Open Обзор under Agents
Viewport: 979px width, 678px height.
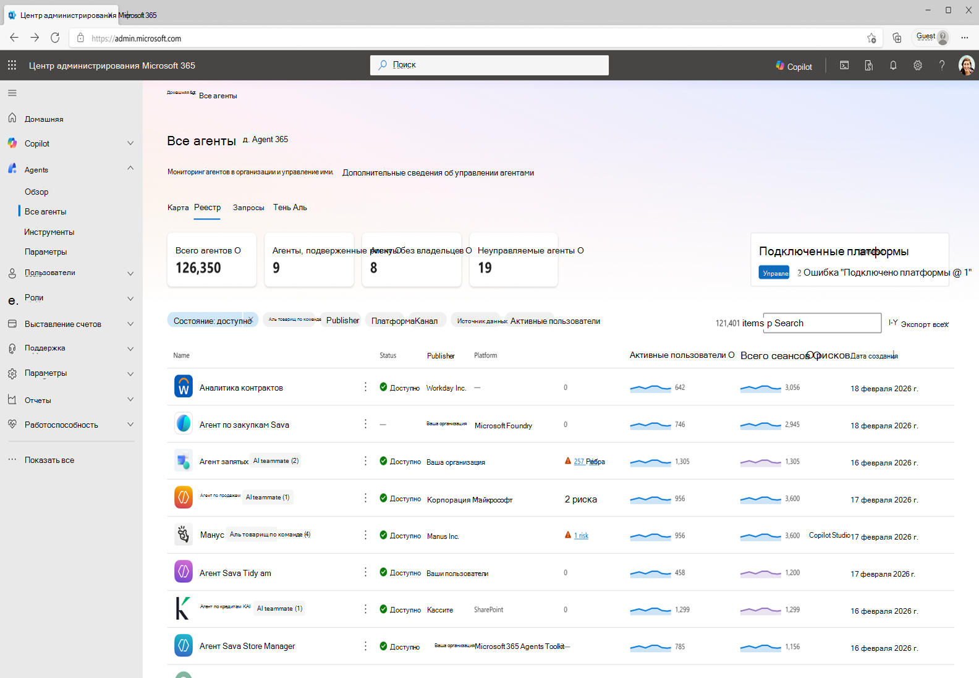36,192
